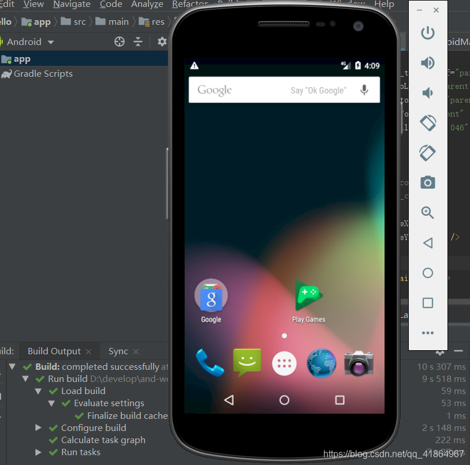The height and width of the screenshot is (465, 470).
Task: Close the emulator toolbar window
Action: 436,10
